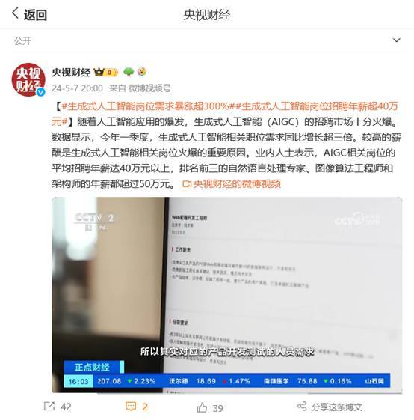Click the 央视财经 username link
The image size is (414, 420).
click(x=71, y=73)
